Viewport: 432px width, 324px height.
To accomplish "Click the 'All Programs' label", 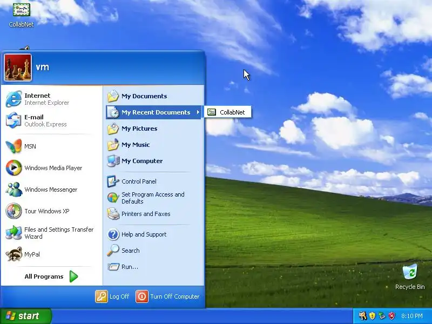I will coord(44,276).
